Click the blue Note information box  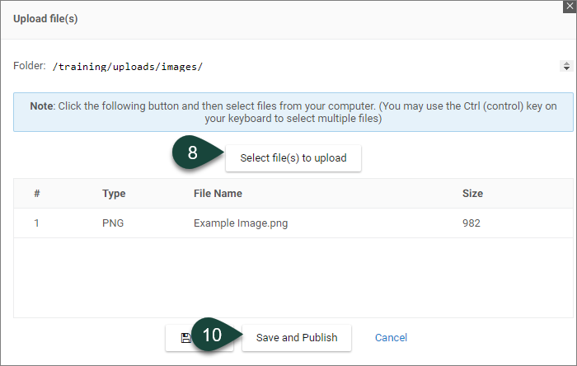(293, 112)
